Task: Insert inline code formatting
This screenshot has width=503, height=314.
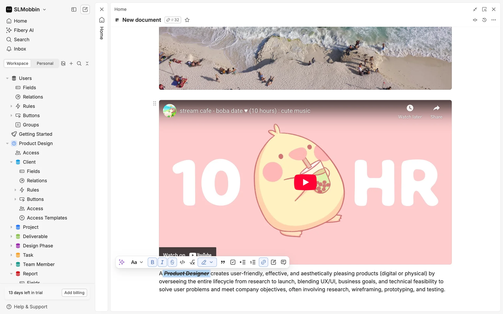Action: [182, 262]
